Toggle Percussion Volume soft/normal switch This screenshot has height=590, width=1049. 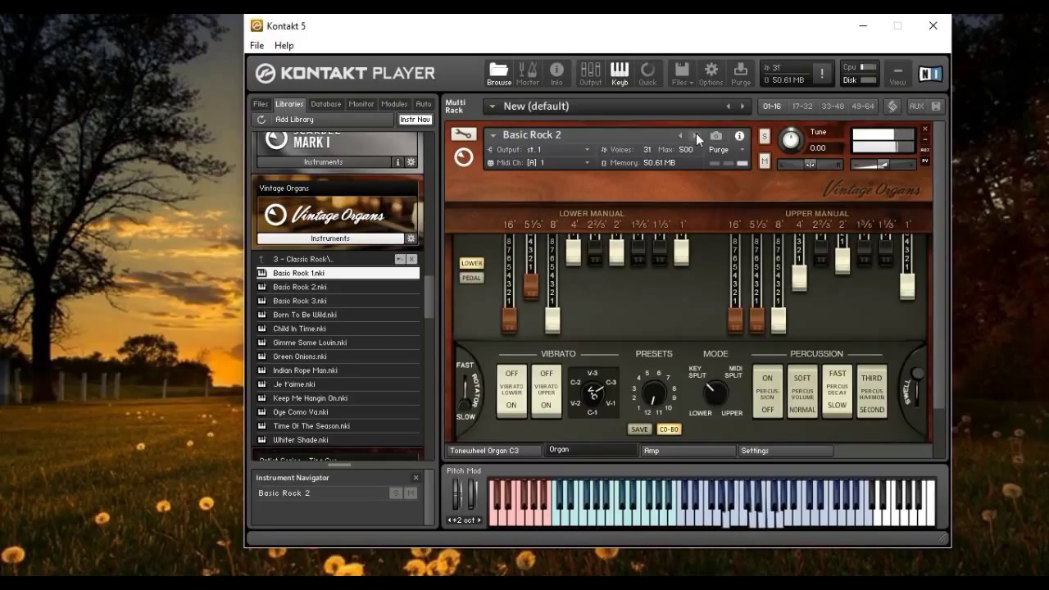802,393
